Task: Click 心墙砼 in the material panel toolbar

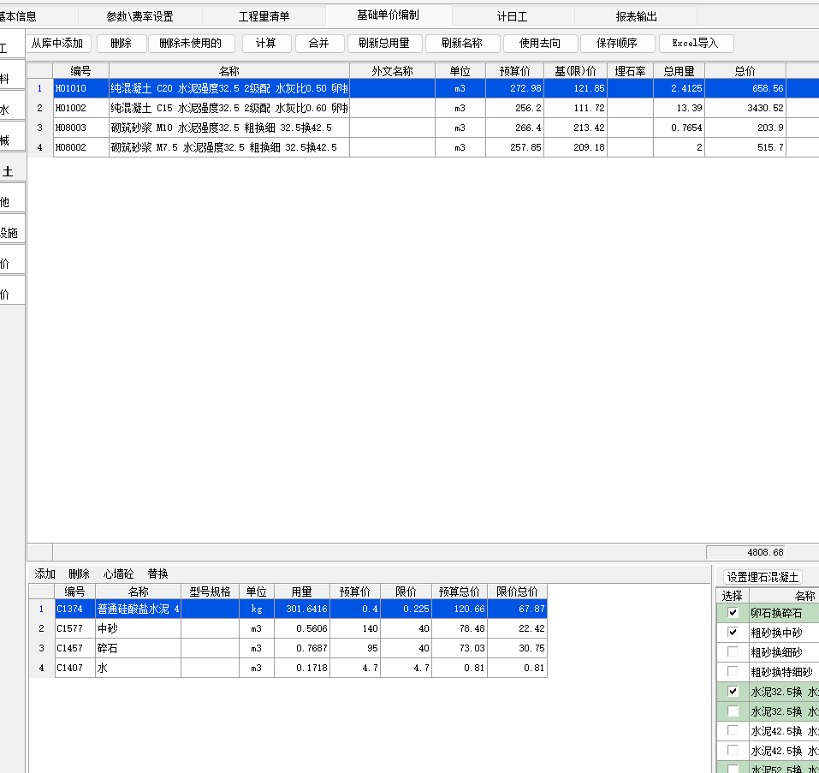Action: point(118,574)
